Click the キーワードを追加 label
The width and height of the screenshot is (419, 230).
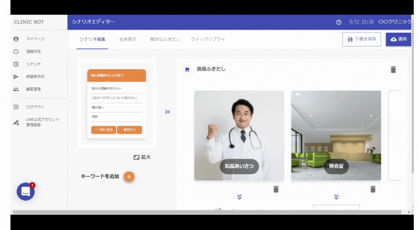pyautogui.click(x=100, y=176)
